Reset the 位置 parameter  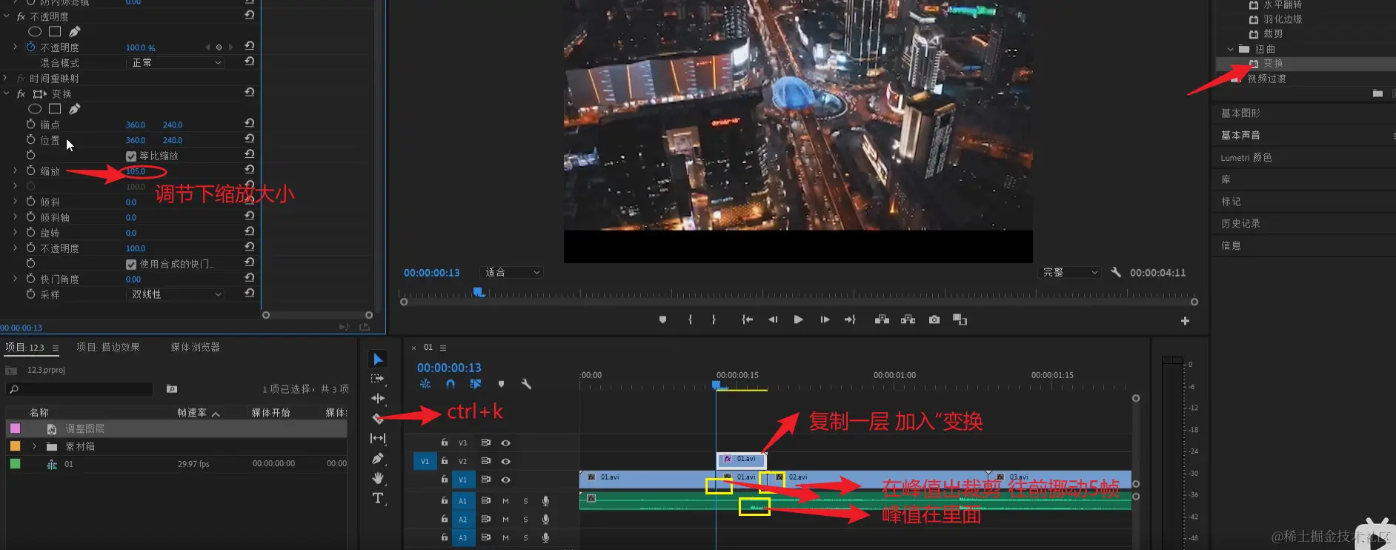(250, 139)
